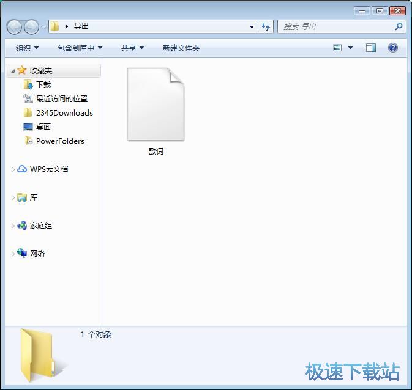Expand the WPS云文档 tree node
Image resolution: width=412 pixels, height=390 pixels.
13,169
